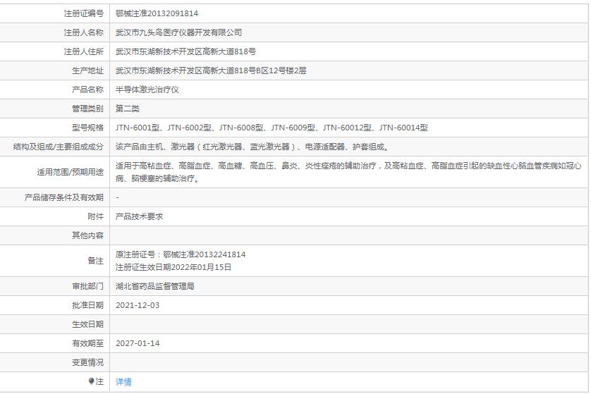
Task: Click the 型号规格 label
Action: point(88,128)
